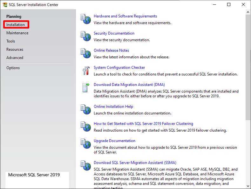The height and width of the screenshot is (189, 251).
Task: Click the scrollbar down arrow
Action: pyautogui.click(x=248, y=186)
